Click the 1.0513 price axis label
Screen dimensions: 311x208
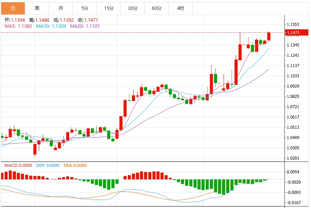click(293, 127)
